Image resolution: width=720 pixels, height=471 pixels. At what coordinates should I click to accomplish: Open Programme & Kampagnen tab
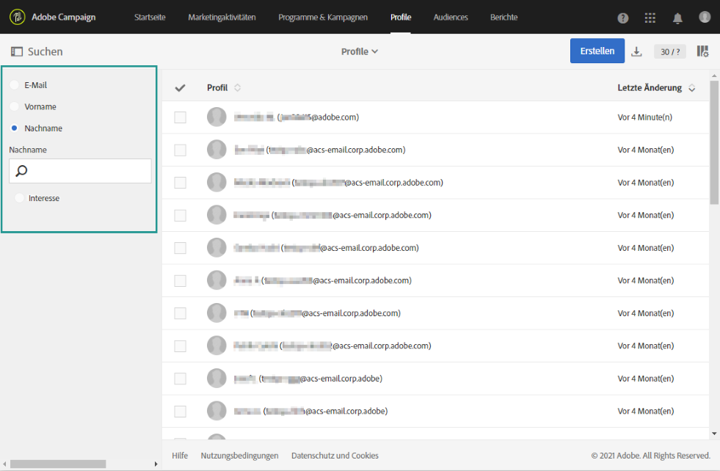click(x=323, y=17)
